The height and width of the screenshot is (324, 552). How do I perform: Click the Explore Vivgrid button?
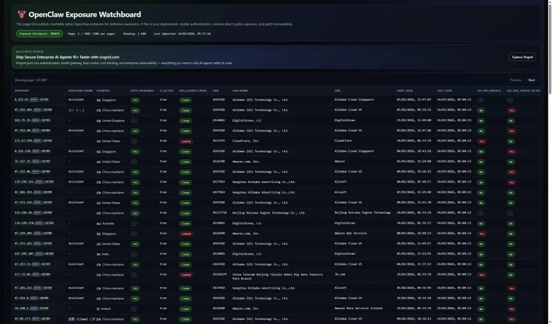[522, 57]
